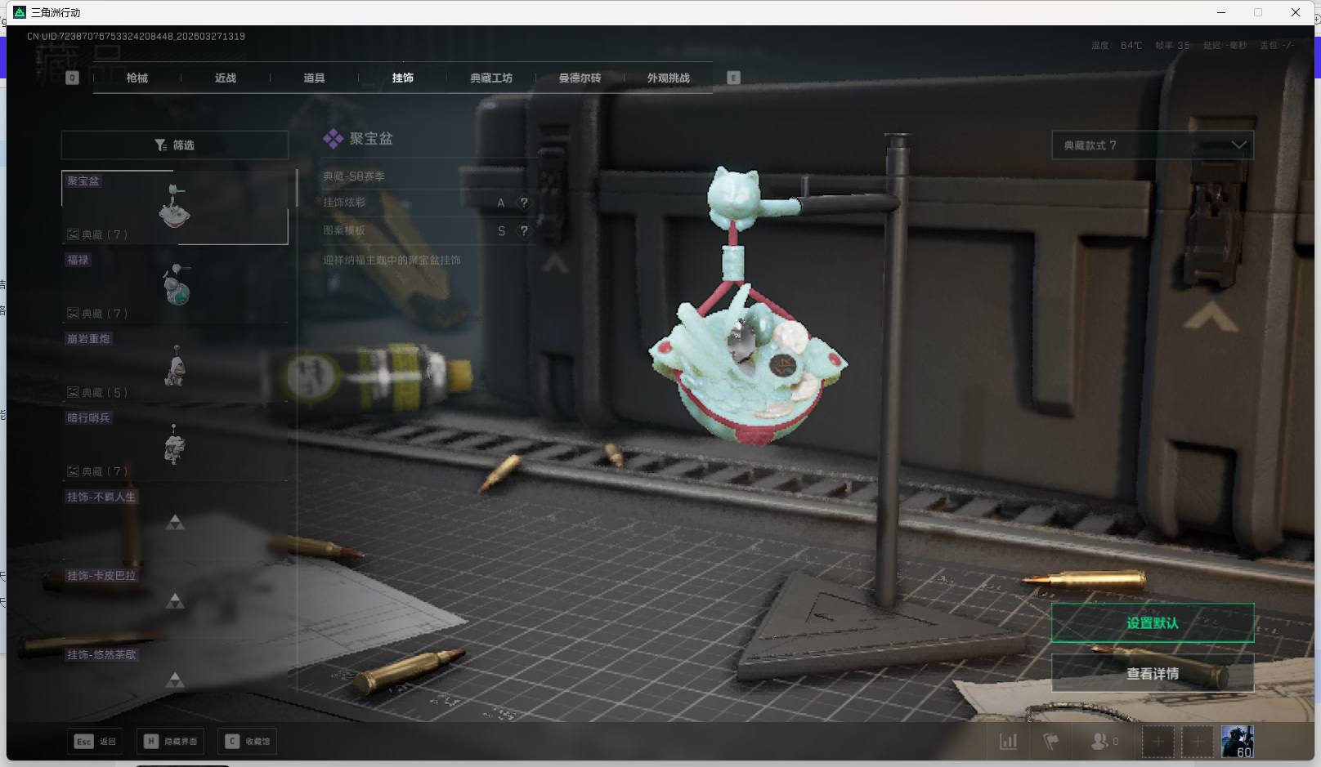The image size is (1321, 767).
Task: Click the 典藏 image icon under 暗行哨兵
Action: tap(73, 471)
